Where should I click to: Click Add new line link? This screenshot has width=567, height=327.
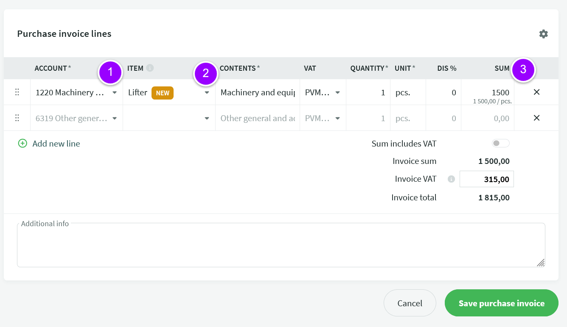(56, 144)
